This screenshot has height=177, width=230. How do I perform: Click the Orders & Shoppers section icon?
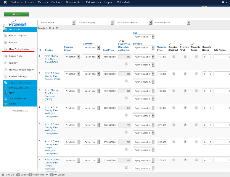point(6,83)
